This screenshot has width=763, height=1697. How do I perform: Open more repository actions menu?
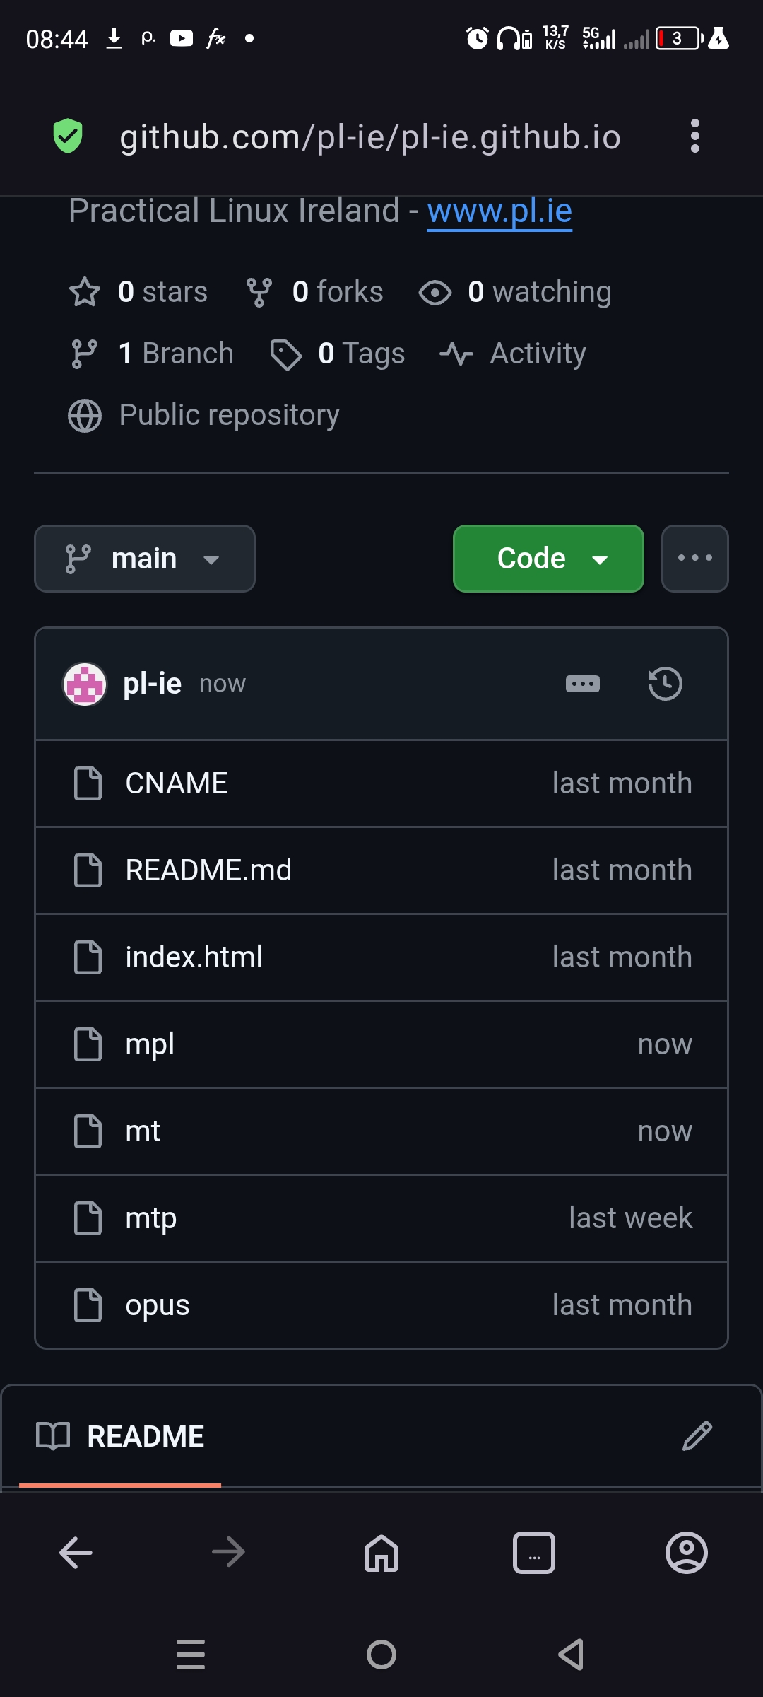(x=694, y=559)
